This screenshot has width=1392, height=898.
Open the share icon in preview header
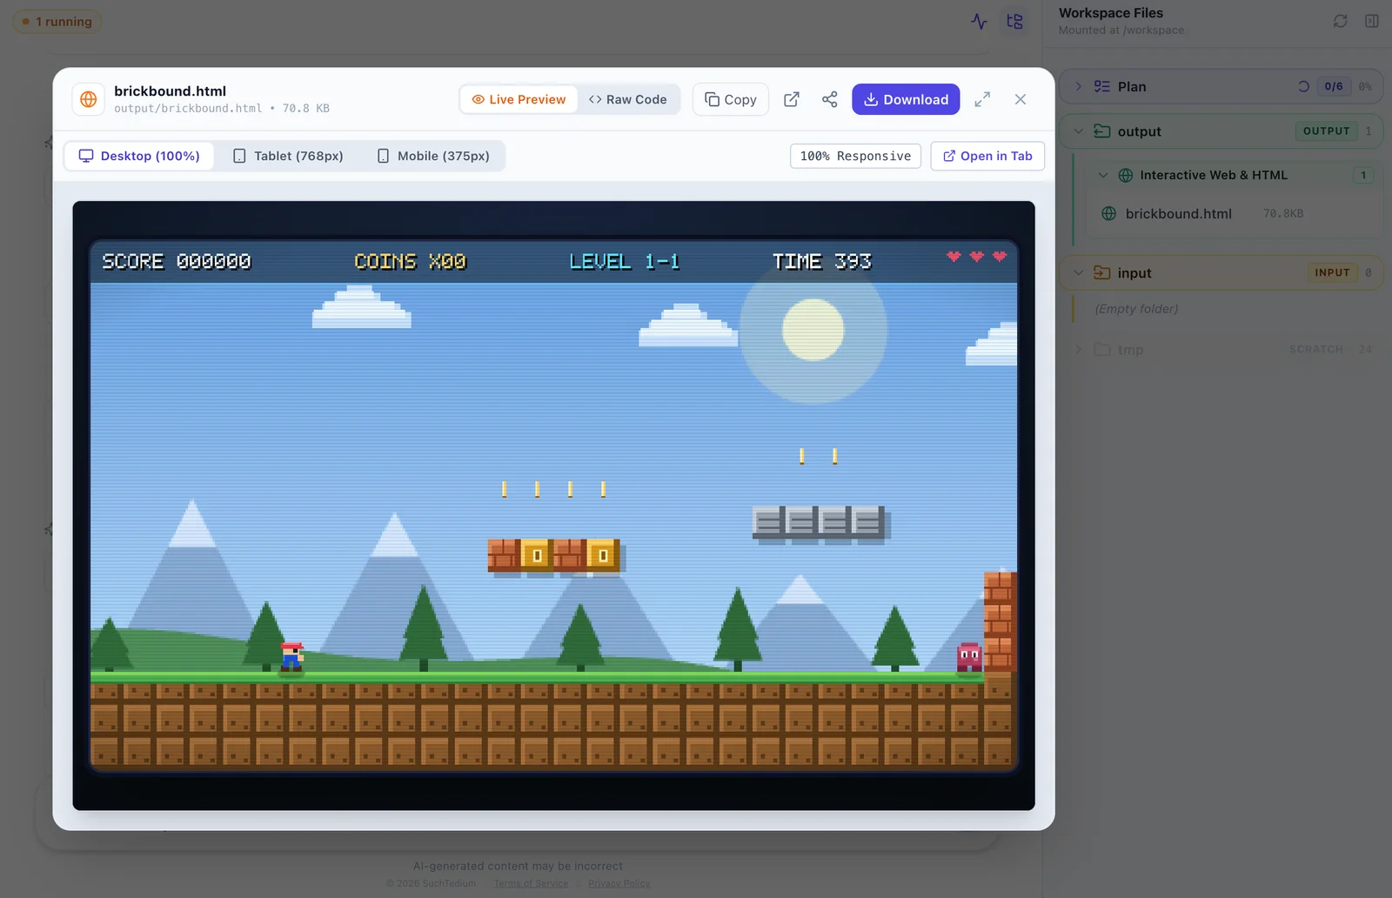coord(829,99)
